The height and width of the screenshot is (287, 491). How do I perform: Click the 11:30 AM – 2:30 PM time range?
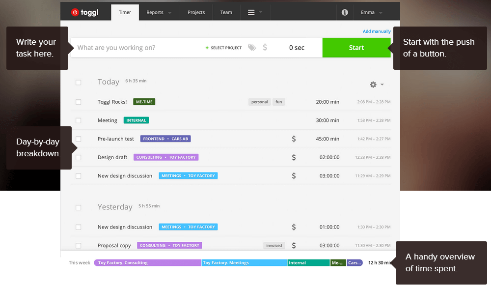[373, 245]
